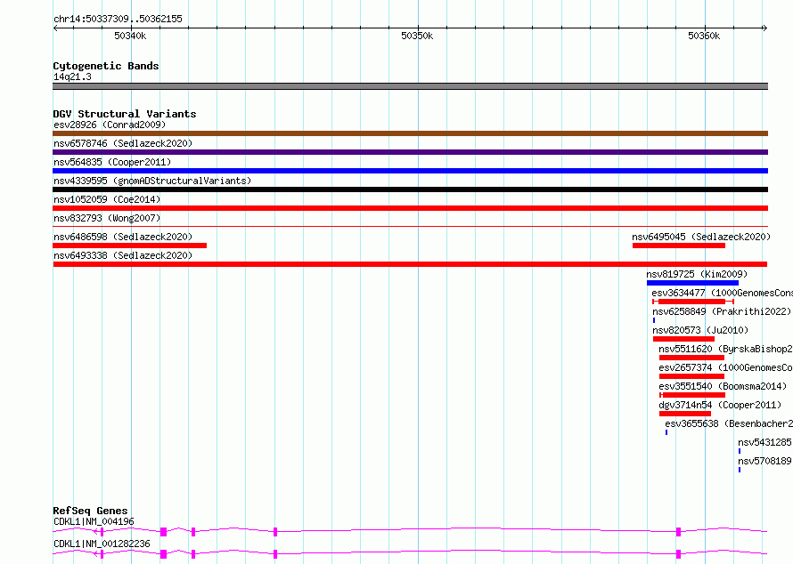This screenshot has height=564, width=793.
Task: Click the nsv1052059 (Coe2014) red bar
Action: (x=410, y=208)
